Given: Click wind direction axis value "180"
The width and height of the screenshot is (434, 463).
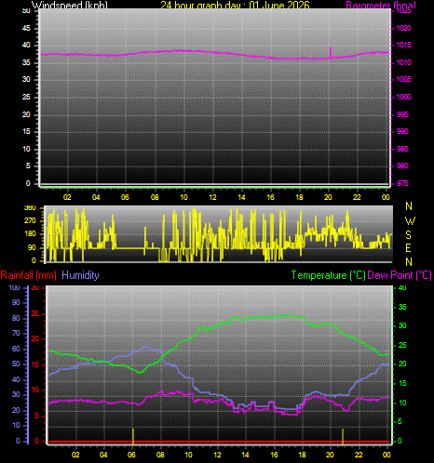Looking at the screenshot, I should click(30, 233).
